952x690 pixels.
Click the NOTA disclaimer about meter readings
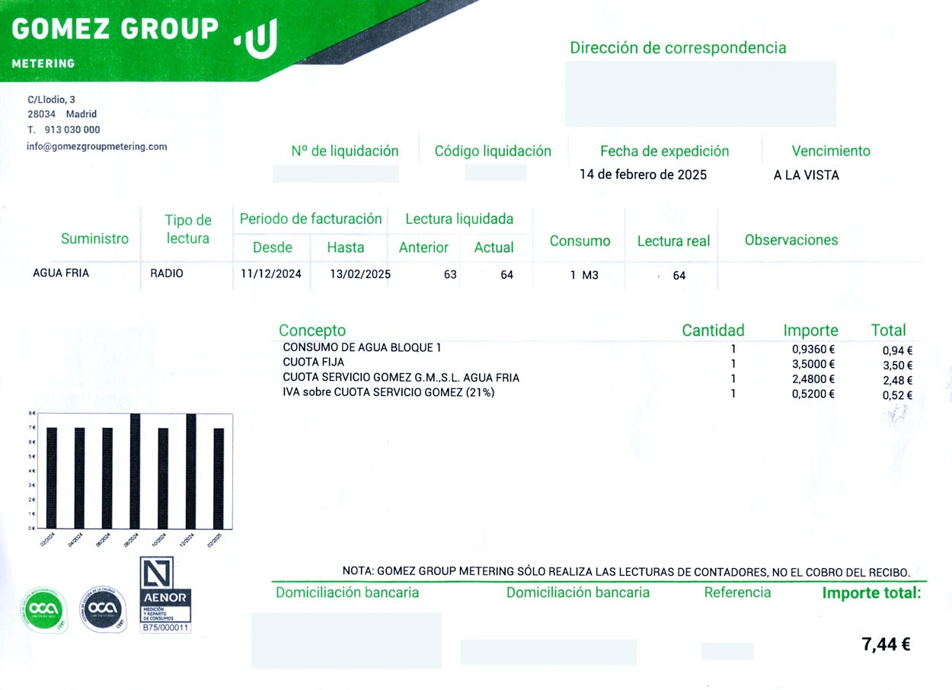pyautogui.click(x=626, y=572)
